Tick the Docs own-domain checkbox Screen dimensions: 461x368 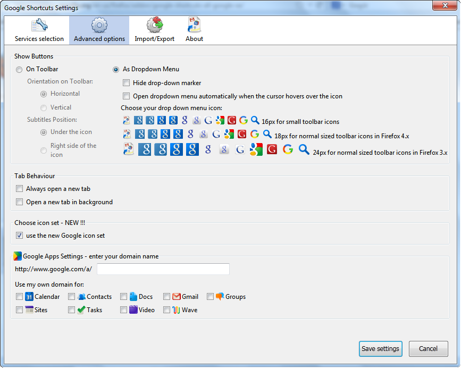pos(123,297)
